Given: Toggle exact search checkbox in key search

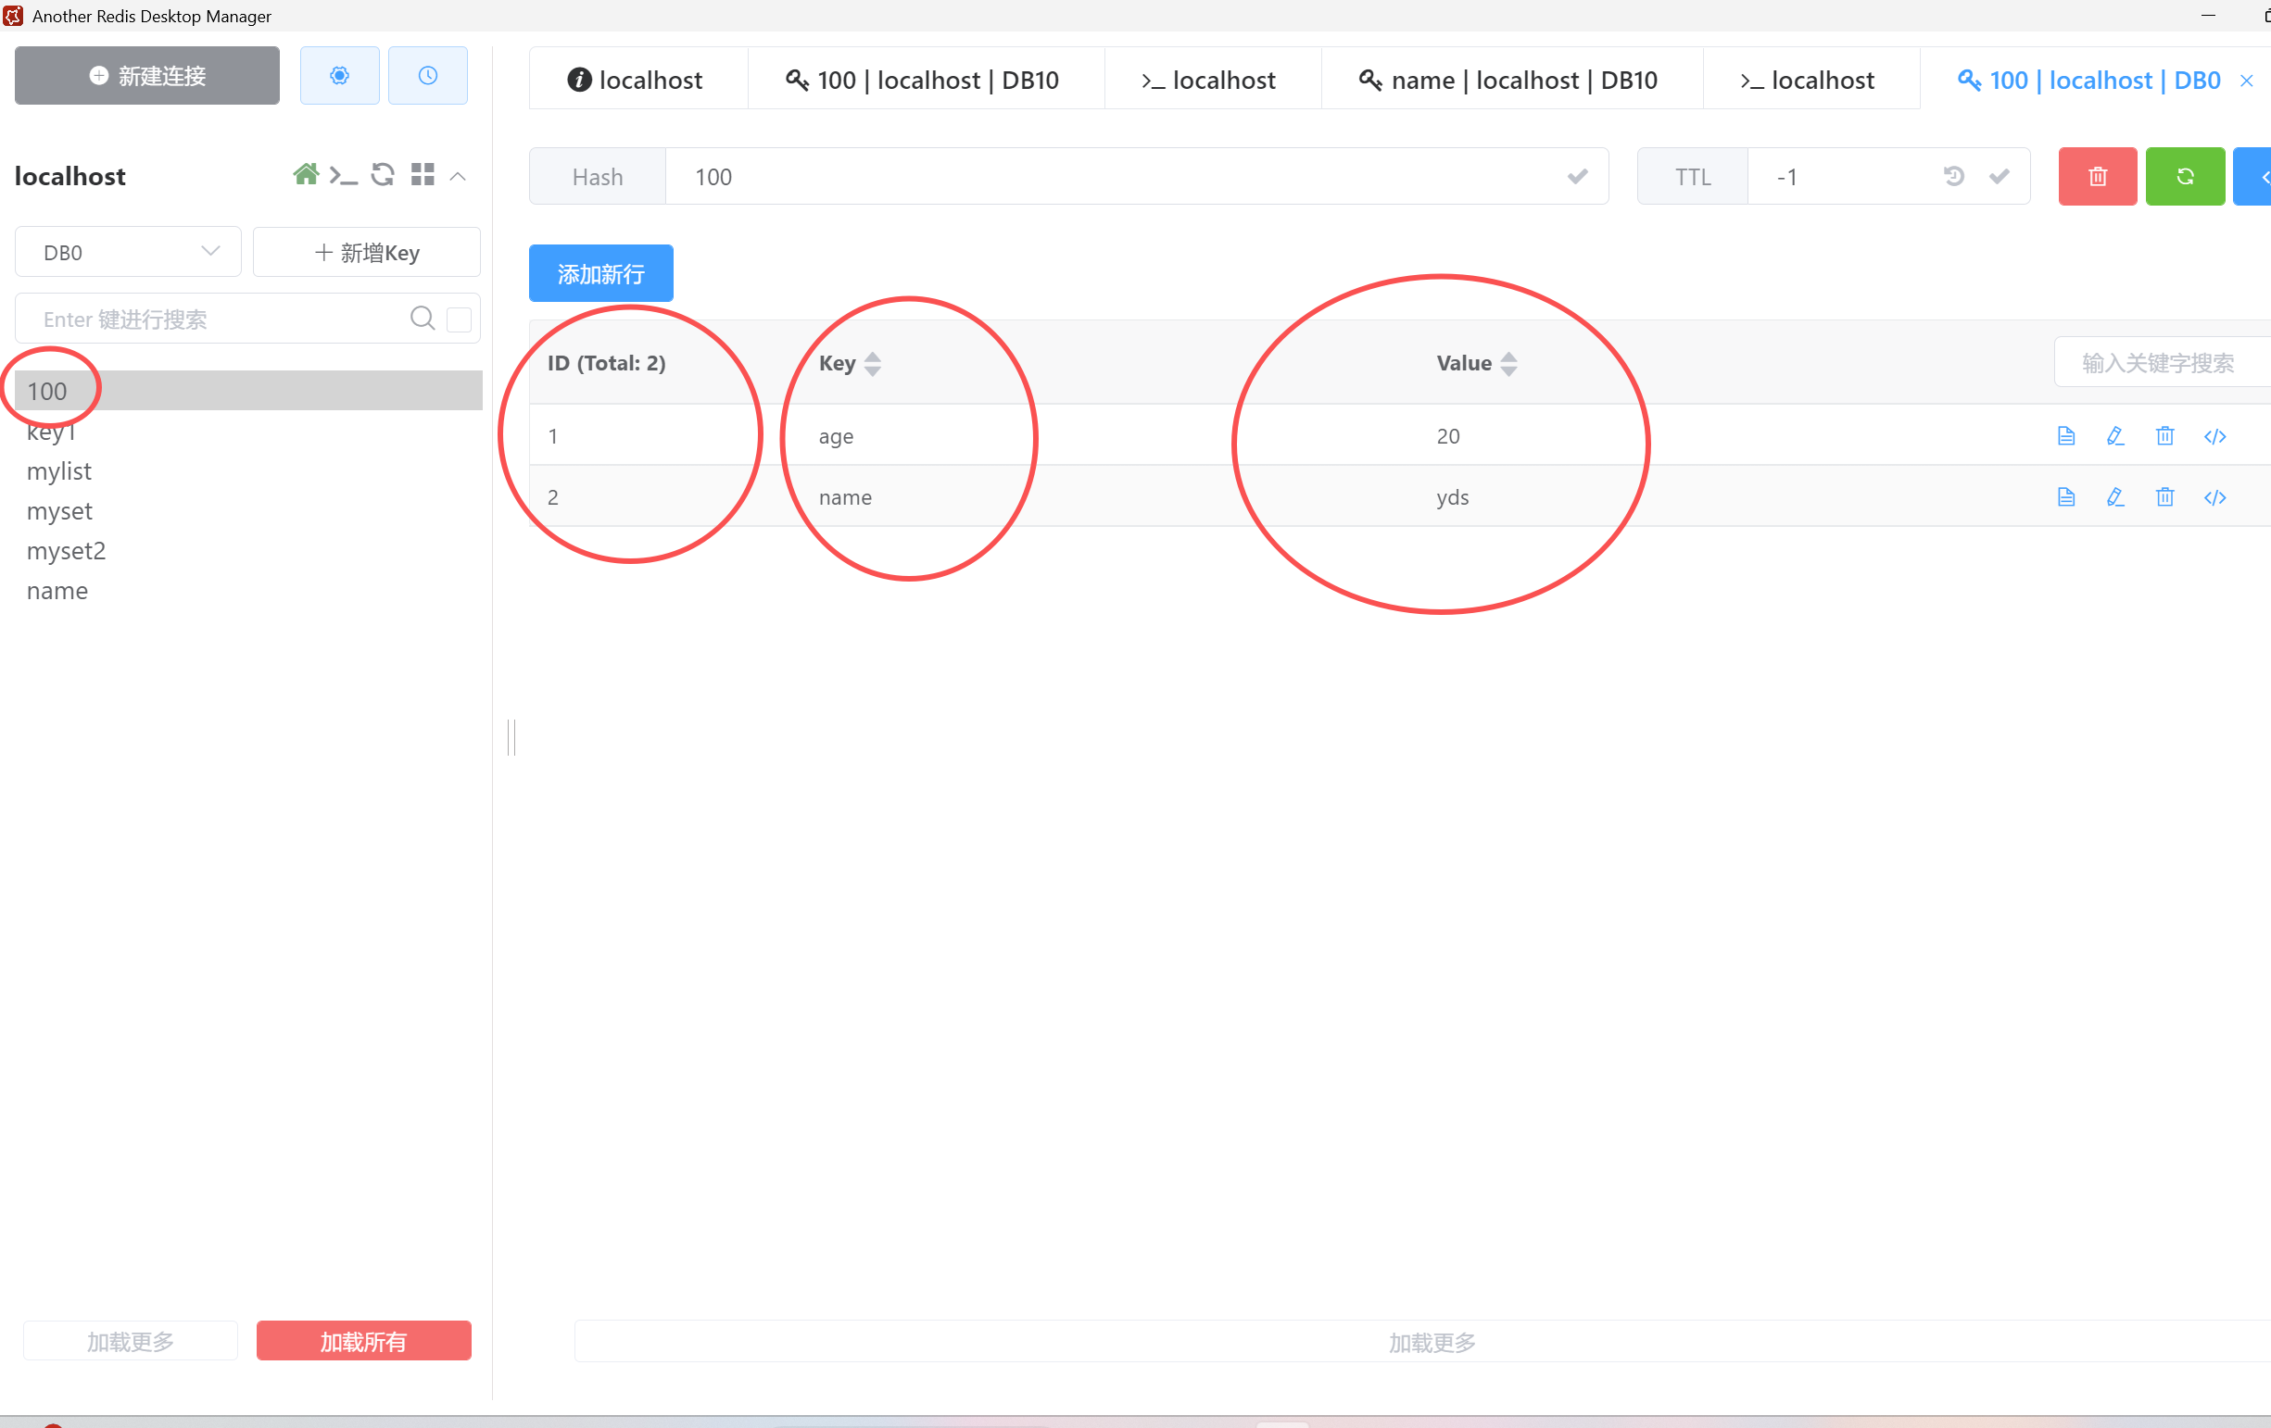Looking at the screenshot, I should point(460,319).
